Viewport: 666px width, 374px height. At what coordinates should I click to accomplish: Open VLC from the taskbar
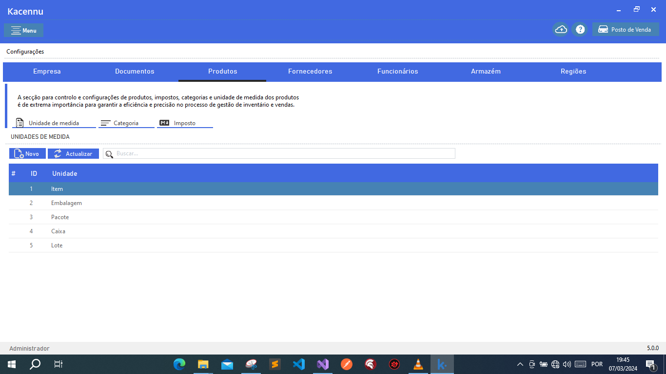tap(418, 364)
